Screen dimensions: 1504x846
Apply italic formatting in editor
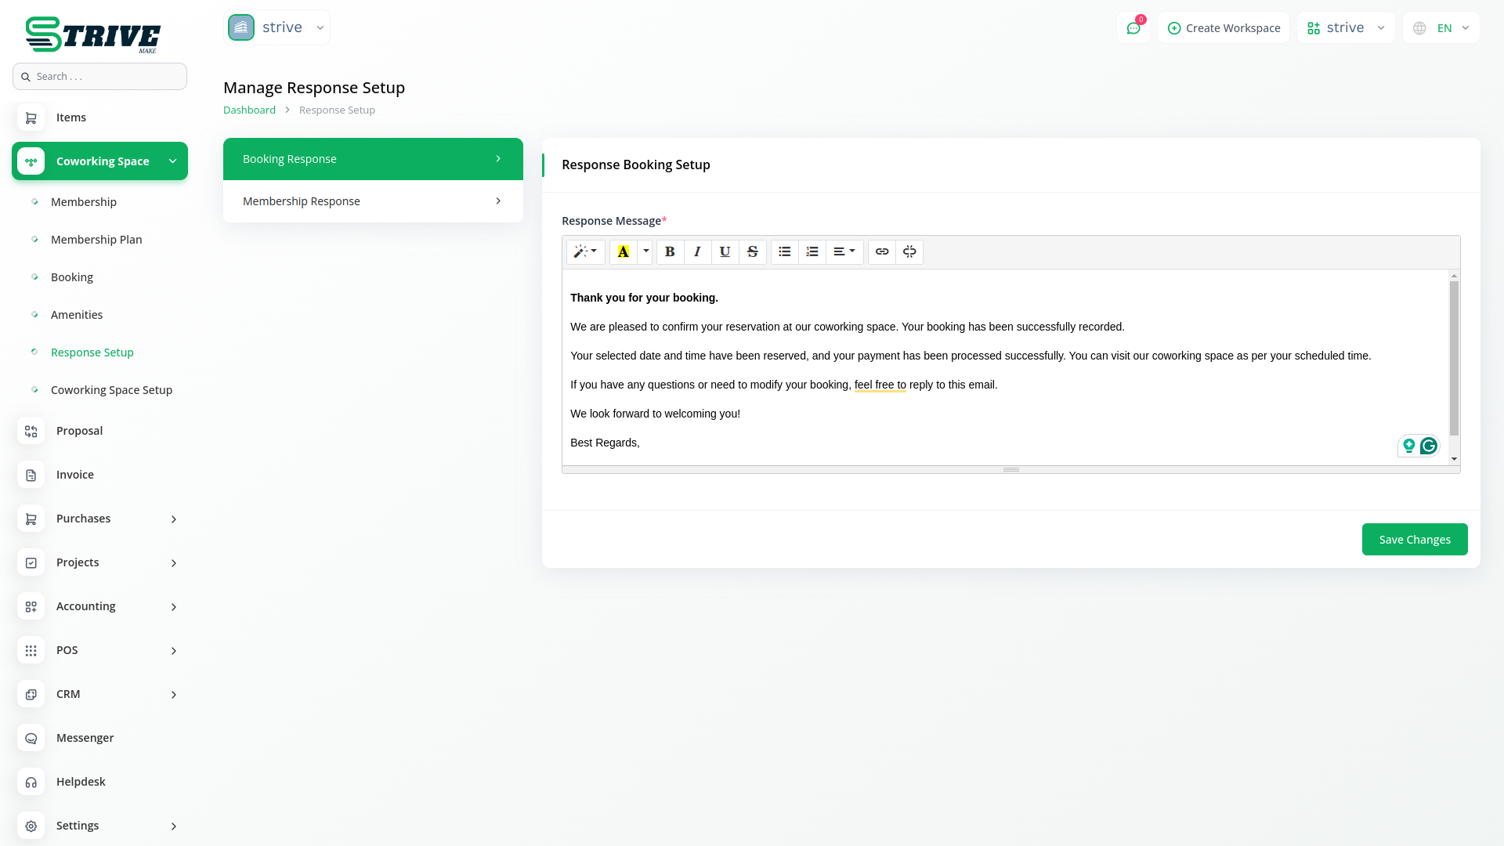[x=697, y=251]
